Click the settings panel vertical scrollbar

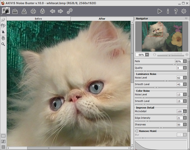(189, 96)
